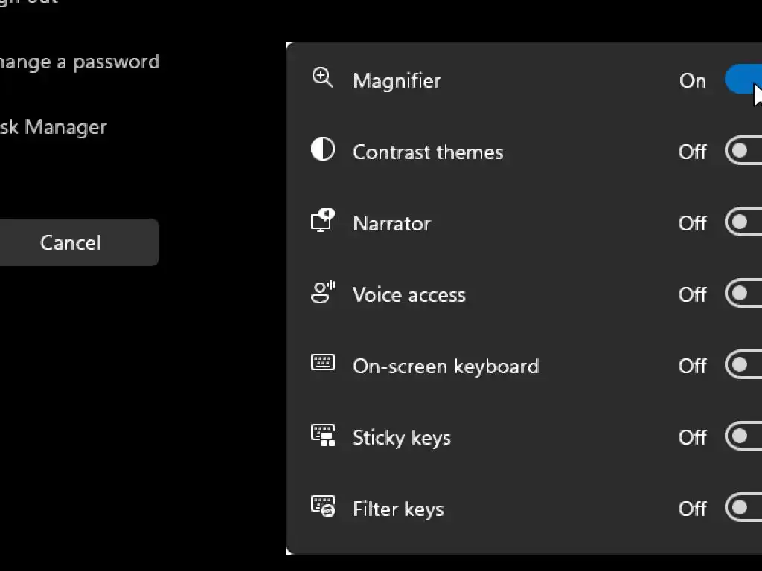Enable the Contrast themes switch
Viewport: 762px width, 571px height.
click(743, 151)
